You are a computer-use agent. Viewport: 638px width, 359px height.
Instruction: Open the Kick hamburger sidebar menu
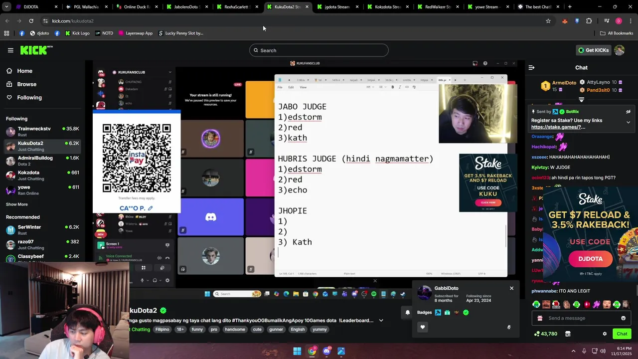coord(10,50)
